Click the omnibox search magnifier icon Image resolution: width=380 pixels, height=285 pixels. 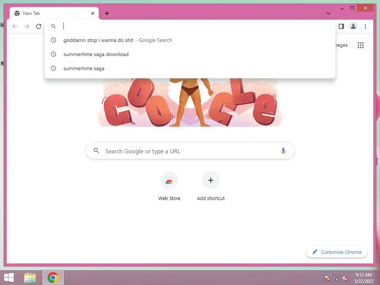[53, 26]
